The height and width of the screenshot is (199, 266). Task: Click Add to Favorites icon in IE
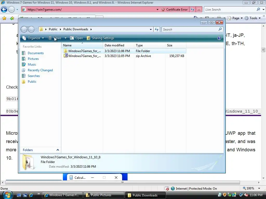[x=12, y=18]
